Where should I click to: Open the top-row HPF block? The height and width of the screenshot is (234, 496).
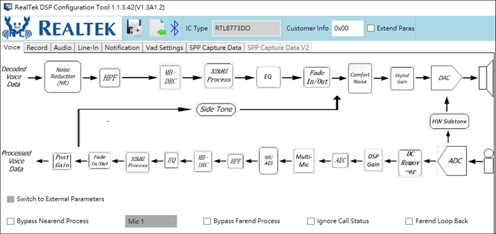click(110, 77)
